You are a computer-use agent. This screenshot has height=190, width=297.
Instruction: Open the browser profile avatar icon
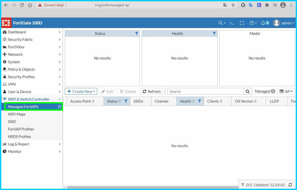pyautogui.click(x=283, y=5)
